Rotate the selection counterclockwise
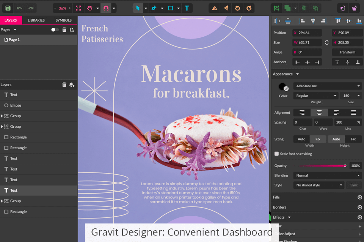 point(237,8)
